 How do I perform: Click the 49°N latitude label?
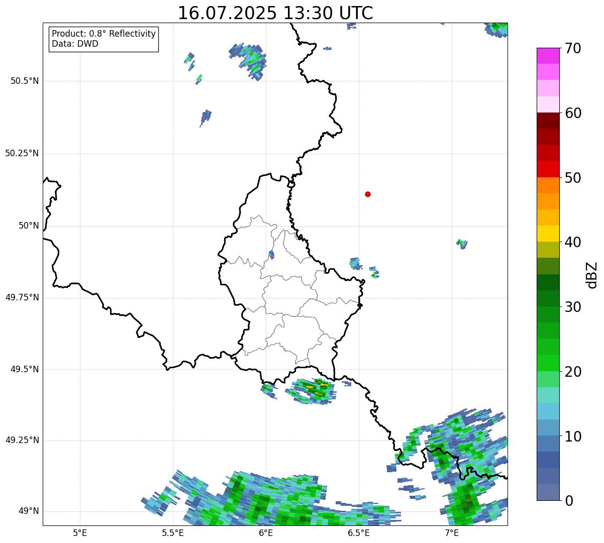29,511
